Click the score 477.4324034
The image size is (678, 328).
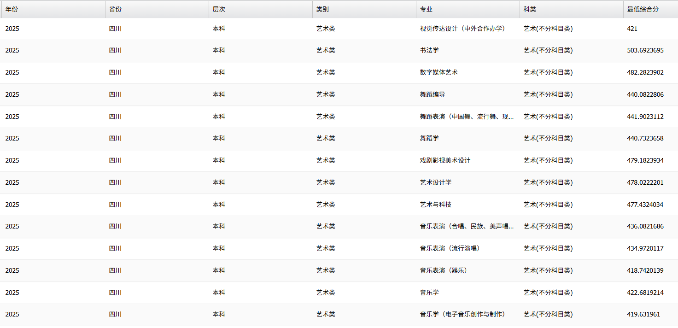click(x=645, y=205)
